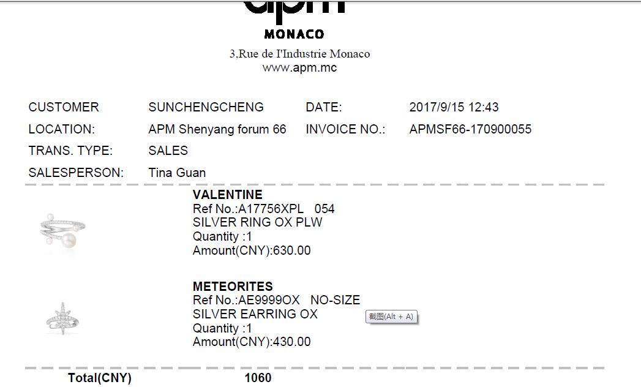Select the address 3,Rue de l'Industrie Monaco
The height and width of the screenshot is (387, 641).
pos(299,54)
